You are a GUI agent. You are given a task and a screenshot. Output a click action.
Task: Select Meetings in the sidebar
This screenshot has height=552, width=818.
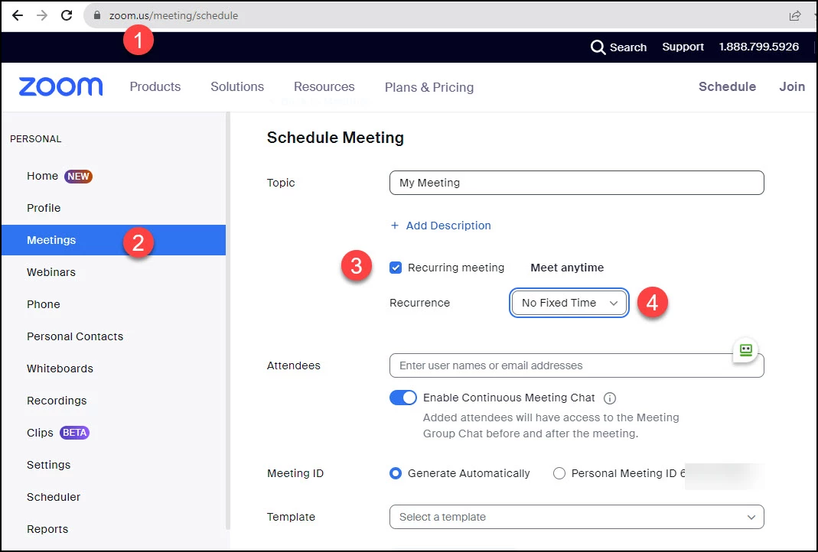(x=113, y=240)
